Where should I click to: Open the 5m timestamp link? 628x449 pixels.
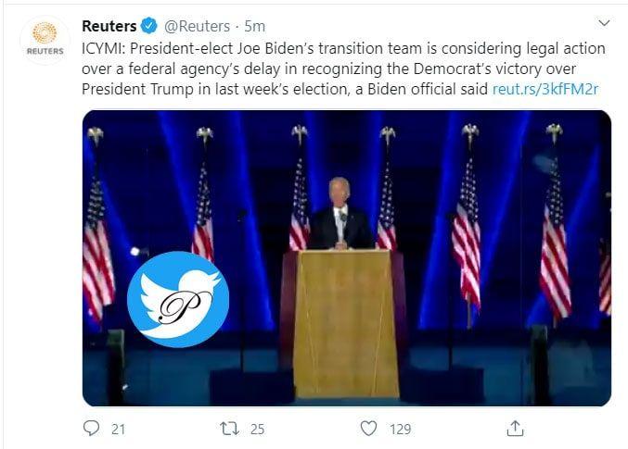pyautogui.click(x=256, y=23)
